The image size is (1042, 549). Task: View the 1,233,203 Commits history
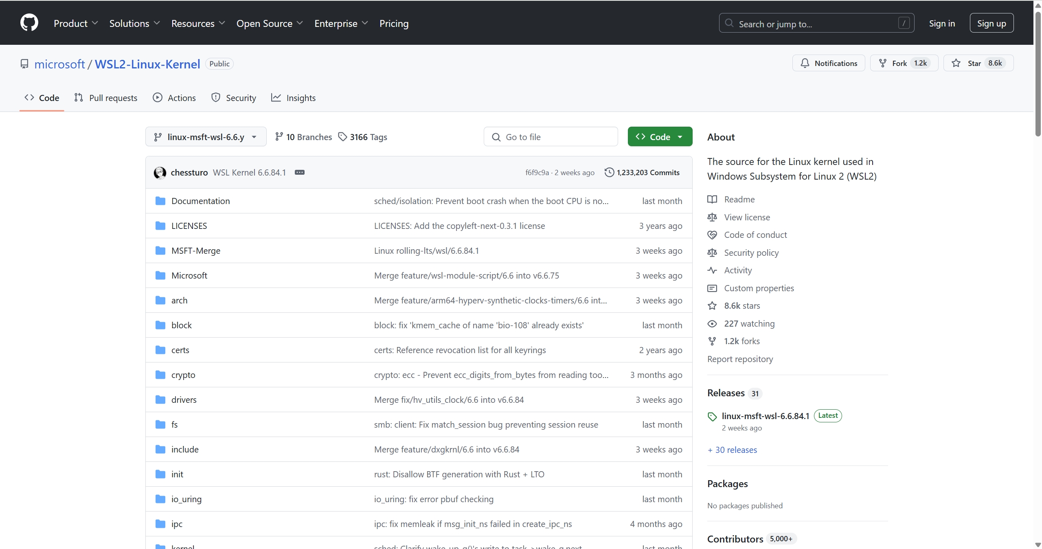coord(642,172)
